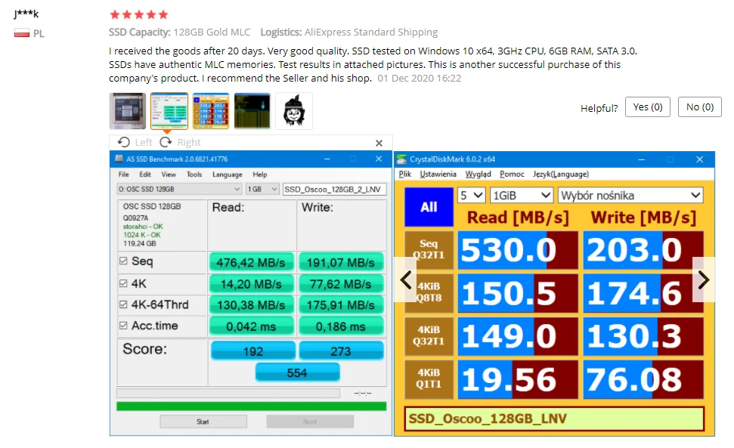Open Help menu in AS SSD Benchmark
Image resolution: width=734 pixels, height=448 pixels.
[x=260, y=175]
